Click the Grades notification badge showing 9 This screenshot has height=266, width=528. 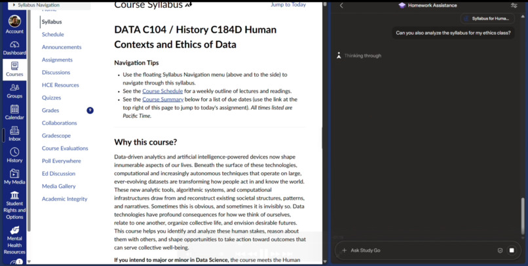(90, 111)
